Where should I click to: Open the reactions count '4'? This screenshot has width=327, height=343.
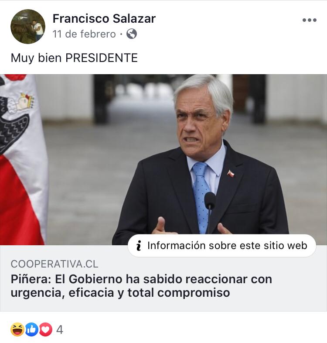click(60, 329)
